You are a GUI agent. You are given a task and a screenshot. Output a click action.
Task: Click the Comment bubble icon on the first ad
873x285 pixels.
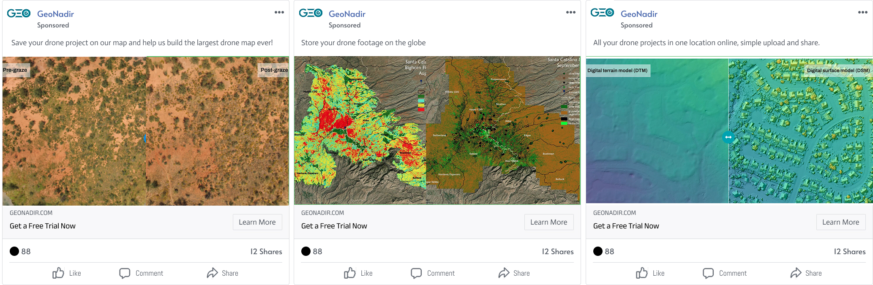125,273
